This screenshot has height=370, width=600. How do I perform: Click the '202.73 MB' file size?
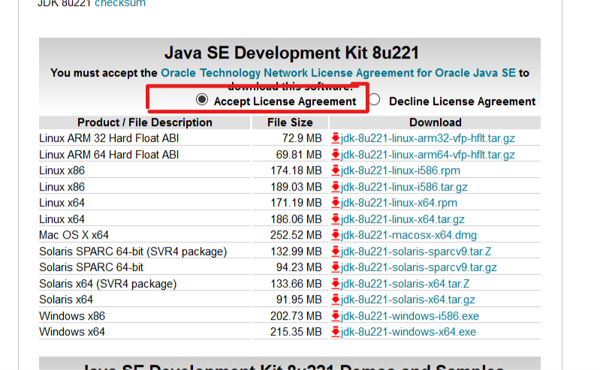tap(296, 316)
